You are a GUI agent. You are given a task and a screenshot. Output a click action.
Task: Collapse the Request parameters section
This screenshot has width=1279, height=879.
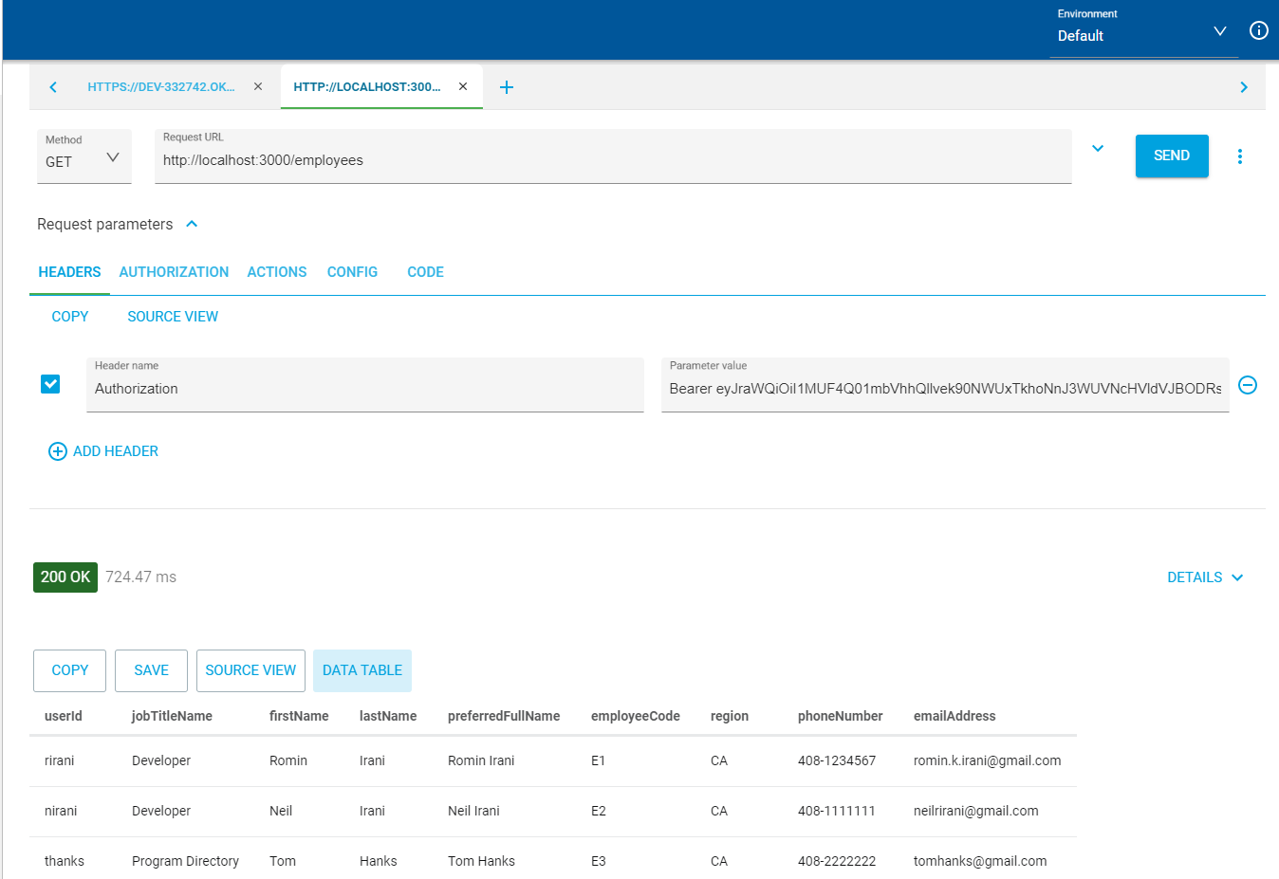pyautogui.click(x=192, y=224)
